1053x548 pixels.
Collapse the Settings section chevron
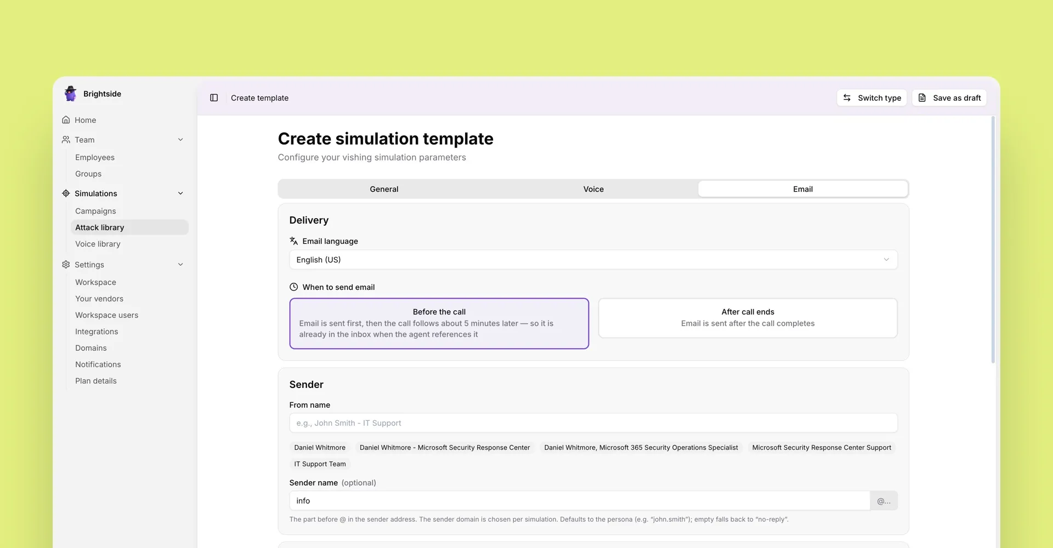pyautogui.click(x=180, y=265)
